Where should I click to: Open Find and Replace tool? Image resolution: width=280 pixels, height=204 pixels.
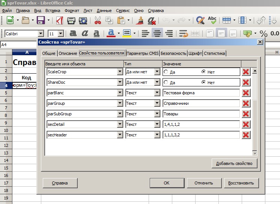click(200, 20)
